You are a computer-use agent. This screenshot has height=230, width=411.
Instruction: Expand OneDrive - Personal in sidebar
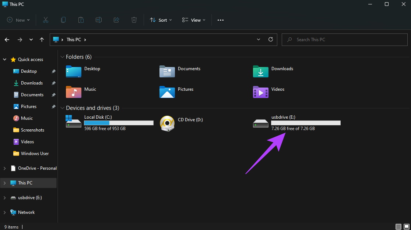tap(4, 168)
